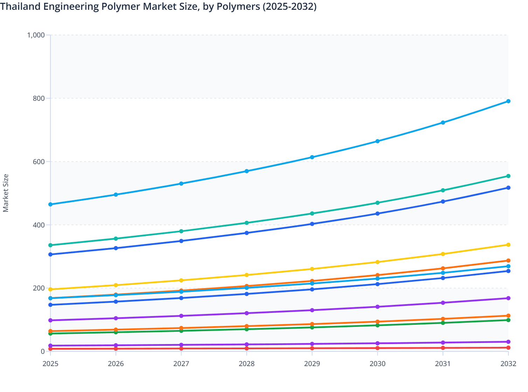The image size is (528, 392).
Task: Click the red line's 2025 starting marker
Action: tap(50, 349)
